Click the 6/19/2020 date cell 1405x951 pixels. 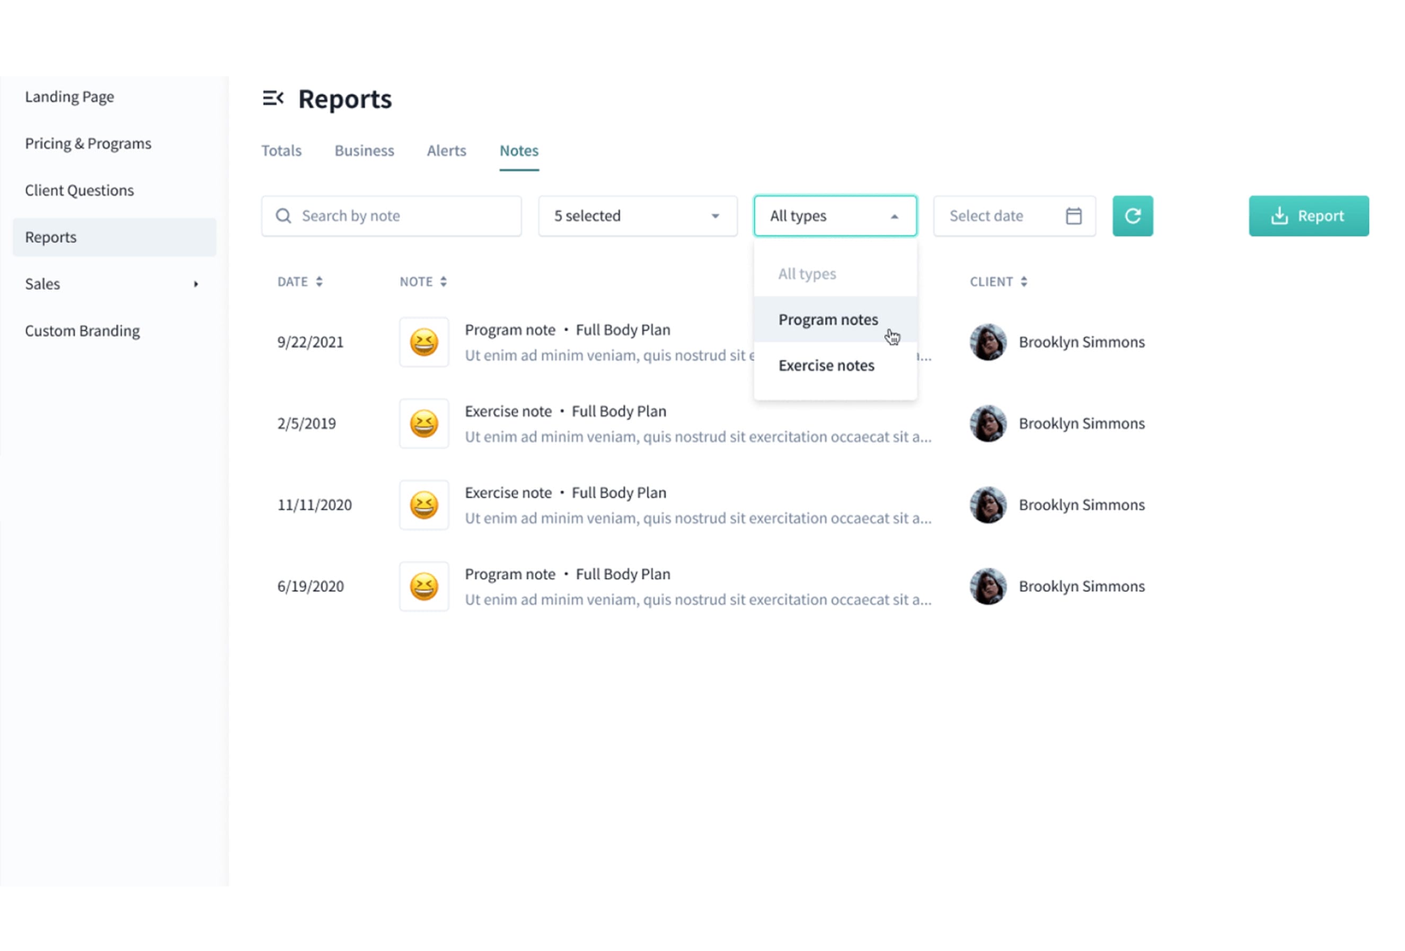[310, 586]
